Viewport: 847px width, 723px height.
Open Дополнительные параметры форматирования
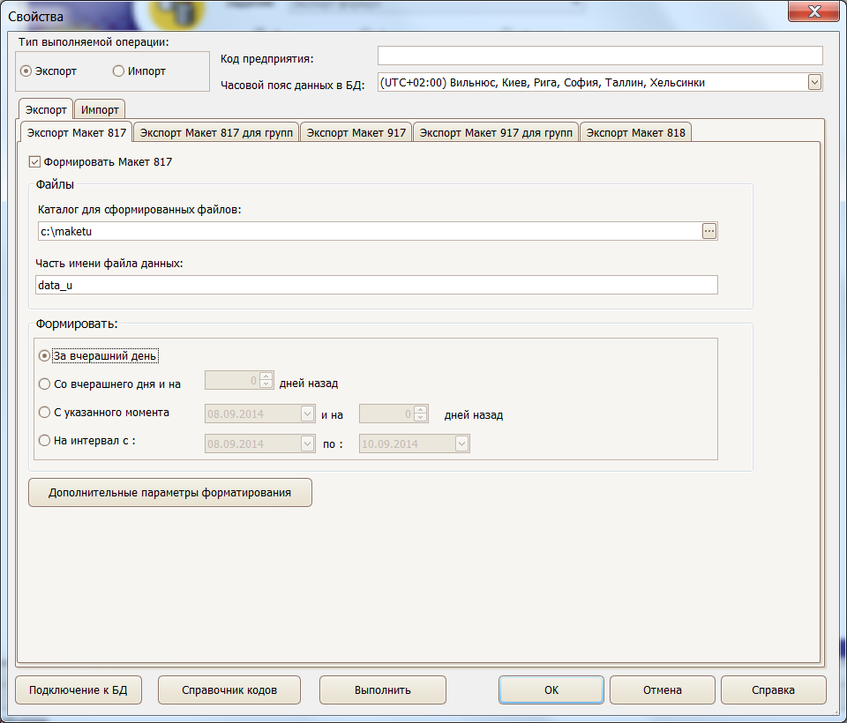(x=169, y=493)
